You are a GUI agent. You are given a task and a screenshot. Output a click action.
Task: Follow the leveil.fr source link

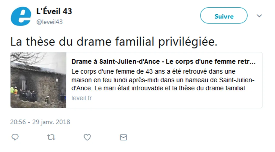click(x=81, y=98)
